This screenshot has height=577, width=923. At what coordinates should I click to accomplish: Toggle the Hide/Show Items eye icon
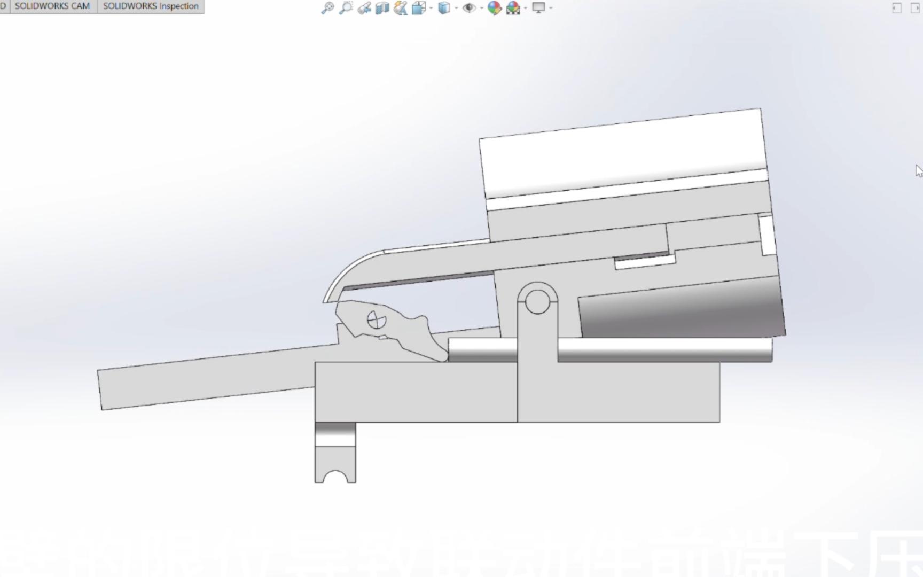[x=469, y=8]
